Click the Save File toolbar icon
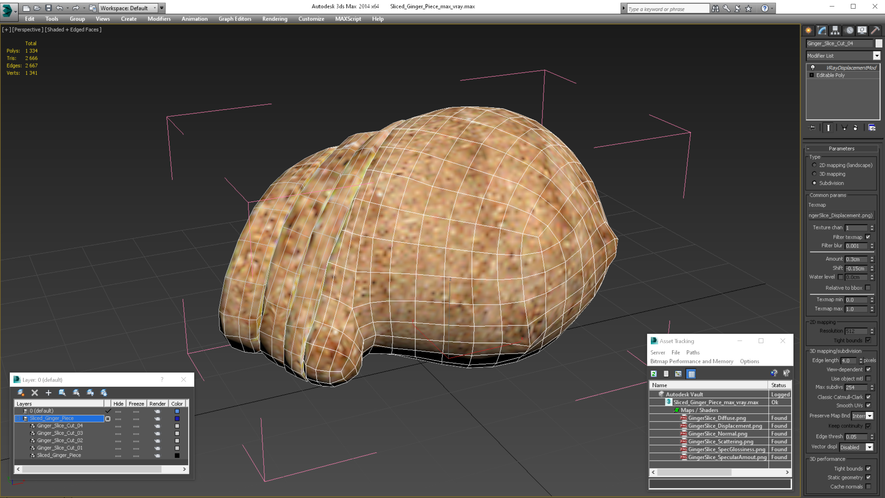885x498 pixels. 49,8
